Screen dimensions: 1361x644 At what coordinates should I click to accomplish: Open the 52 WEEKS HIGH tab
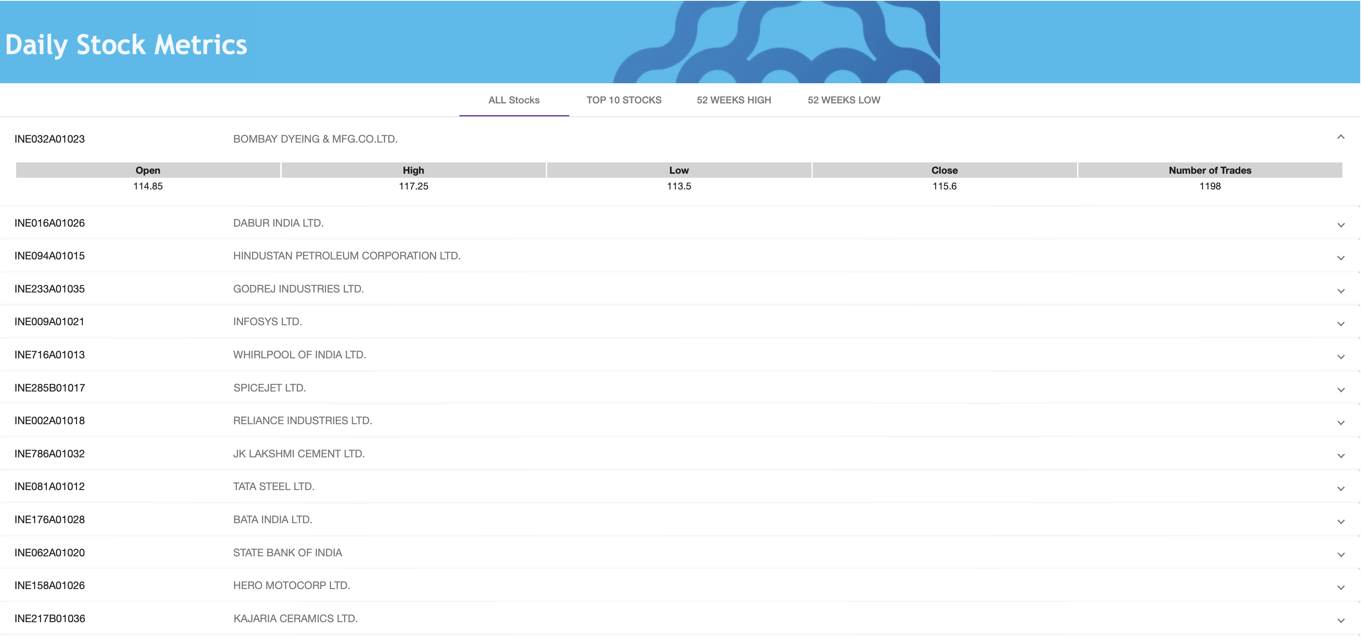pyautogui.click(x=734, y=100)
